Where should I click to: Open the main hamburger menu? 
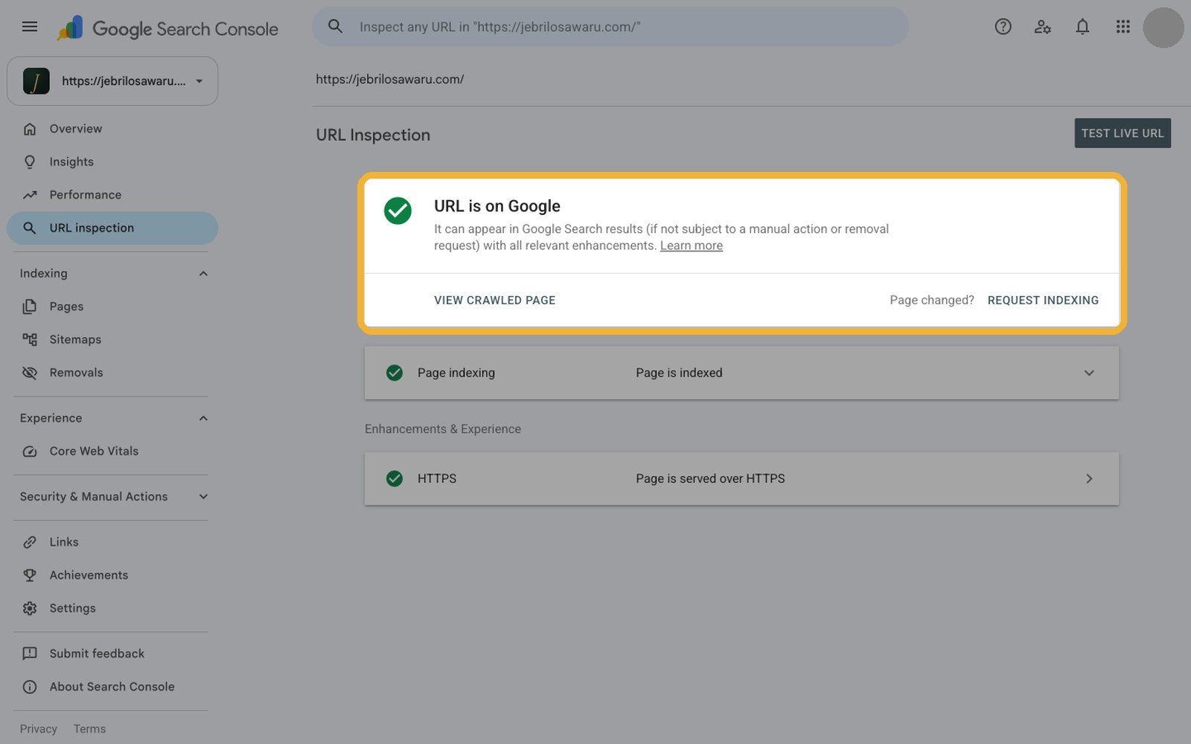click(30, 27)
